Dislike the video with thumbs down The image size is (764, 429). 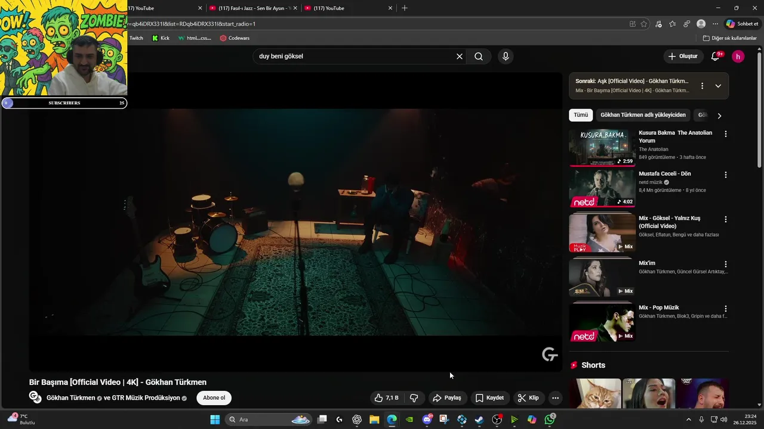pos(414,398)
